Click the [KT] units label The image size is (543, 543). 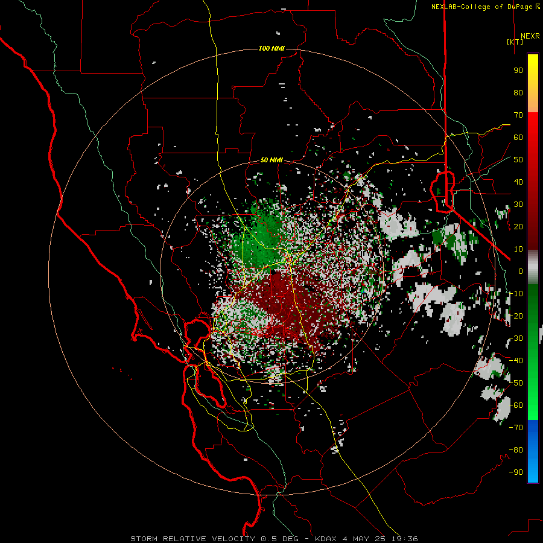pos(515,42)
